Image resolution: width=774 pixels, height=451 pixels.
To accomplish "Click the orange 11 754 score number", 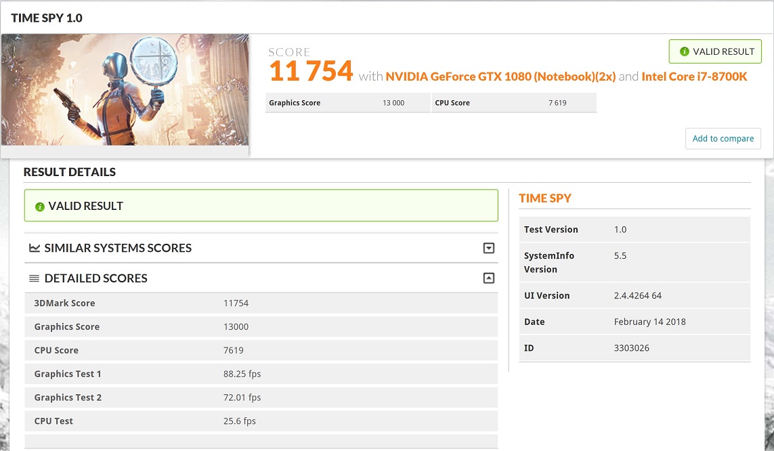I will (x=311, y=71).
